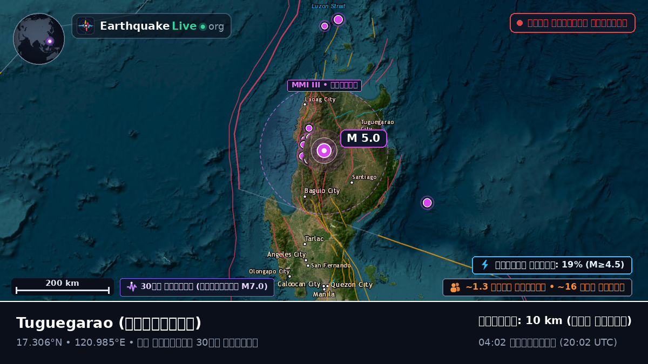Click the quake marker south of Laoag City

309,128
